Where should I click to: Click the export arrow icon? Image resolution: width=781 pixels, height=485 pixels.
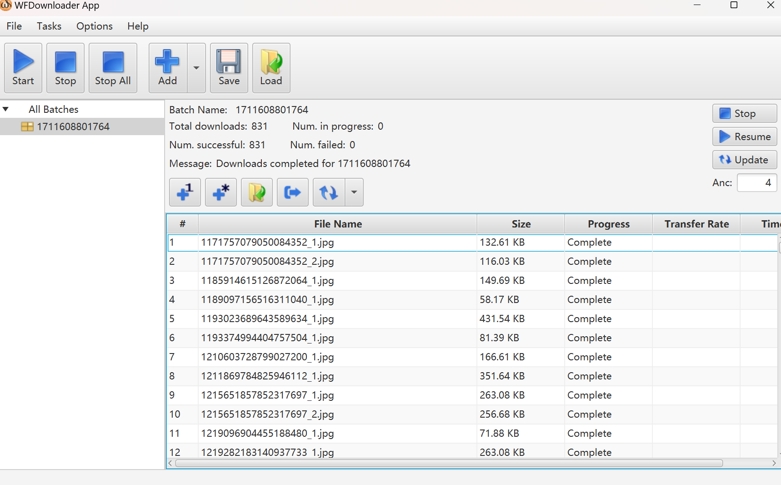[292, 192]
